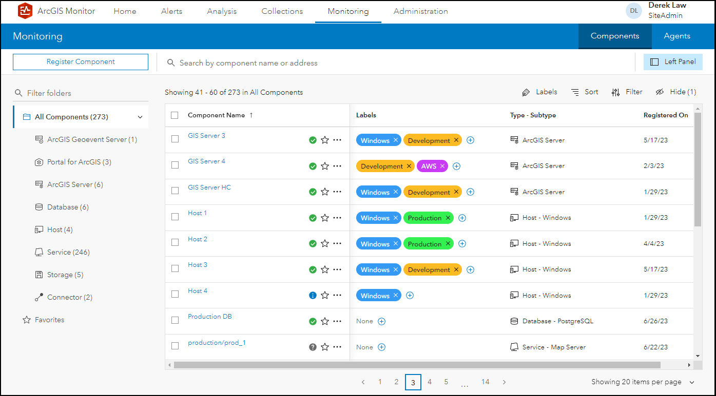The width and height of the screenshot is (716, 396).
Task: Go to the next page arrow
Action: [x=505, y=382]
